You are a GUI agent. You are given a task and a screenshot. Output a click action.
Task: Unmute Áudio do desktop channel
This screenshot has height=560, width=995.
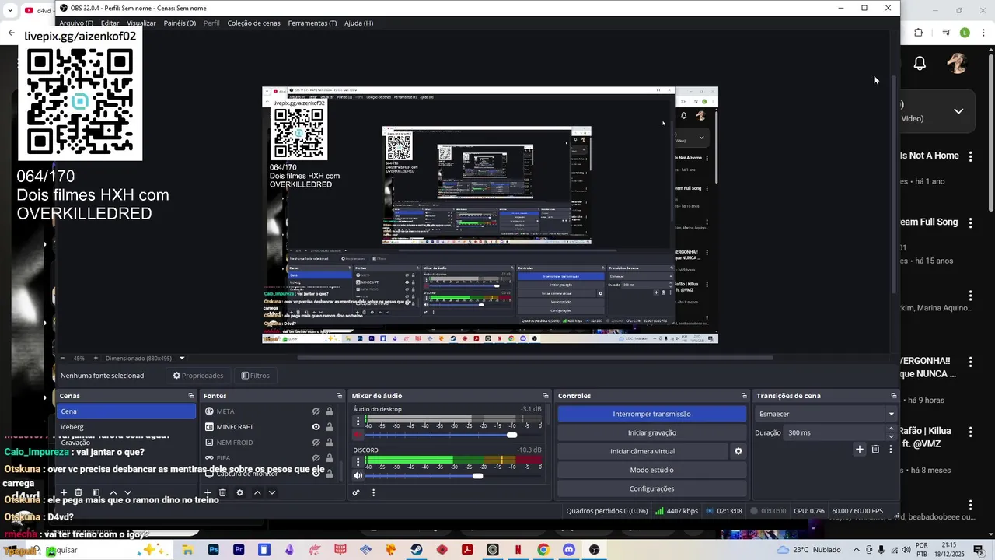(358, 435)
